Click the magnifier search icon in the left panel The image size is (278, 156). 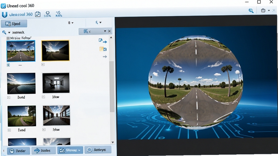(4, 32)
